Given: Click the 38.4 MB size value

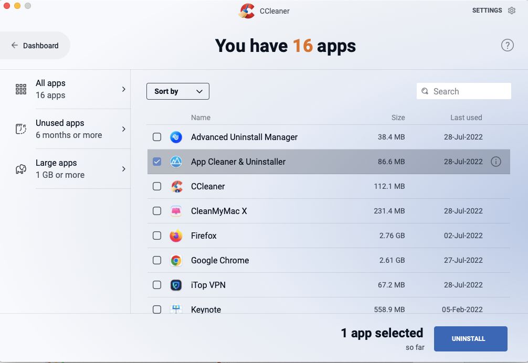Looking at the screenshot, I should 392,137.
